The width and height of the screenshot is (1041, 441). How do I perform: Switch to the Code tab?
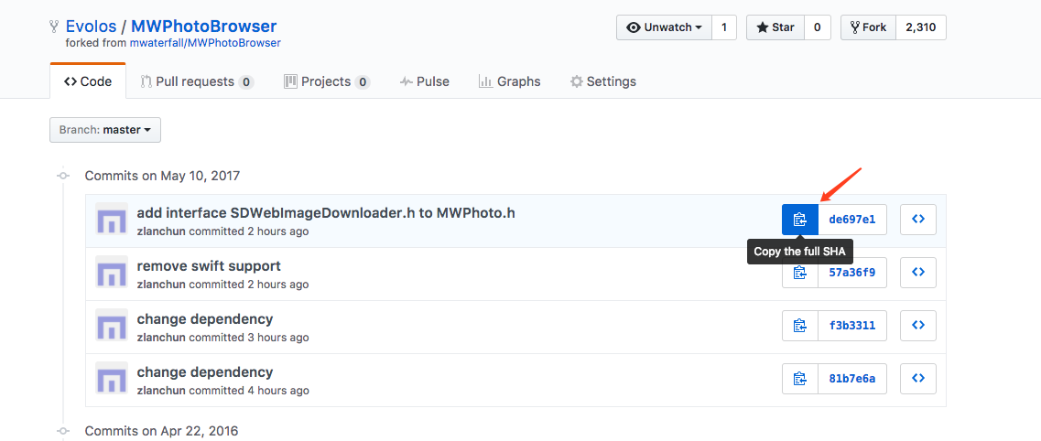coord(88,81)
